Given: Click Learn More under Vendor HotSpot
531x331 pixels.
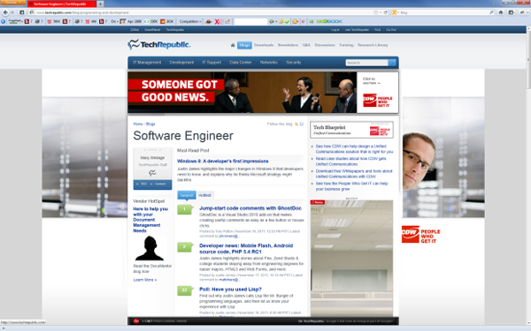Looking at the screenshot, I should [145, 280].
